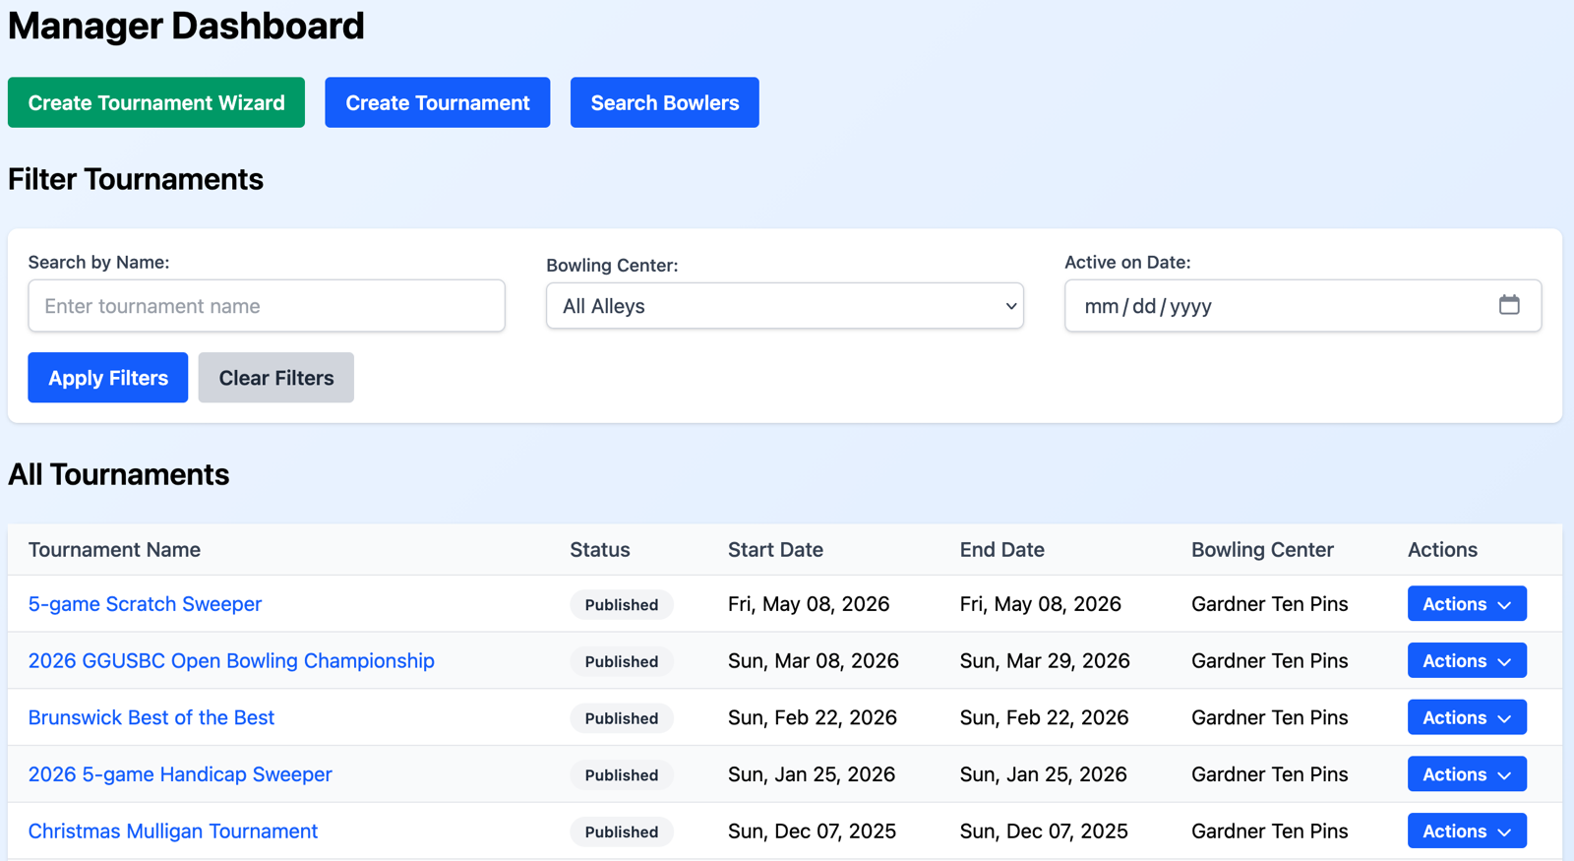1574x861 pixels.
Task: Click Gardner Ten Pins in GGUSBC row
Action: 1270,661
